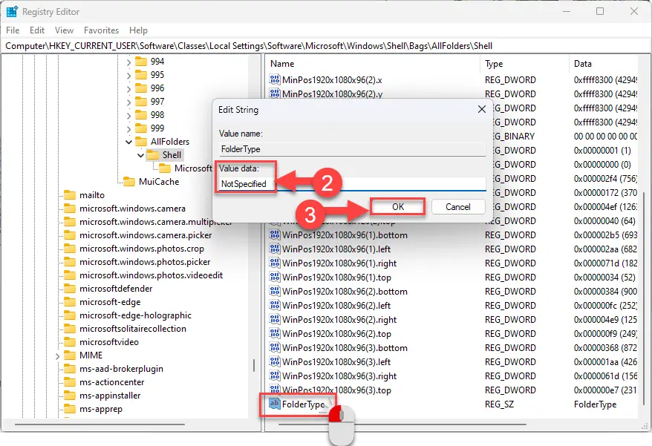Open the Edit menu

37,30
